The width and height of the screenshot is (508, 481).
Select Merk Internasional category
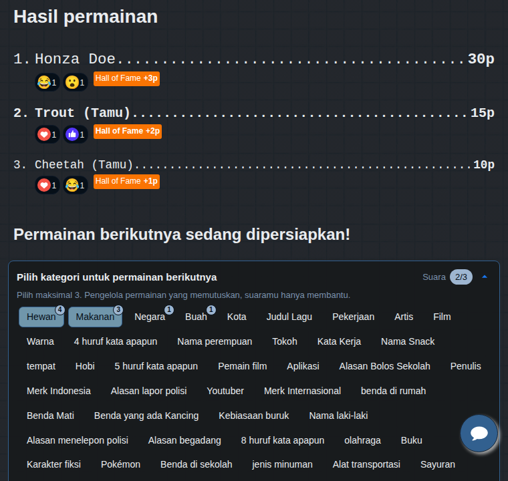[x=302, y=391]
